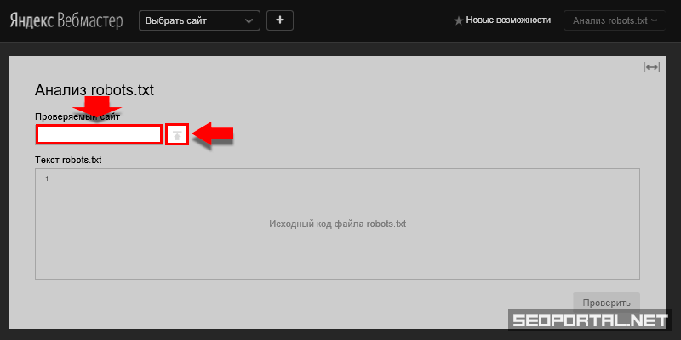681x340 pixels.
Task: Click the load robots.txt arrow icon
Action: [x=177, y=134]
